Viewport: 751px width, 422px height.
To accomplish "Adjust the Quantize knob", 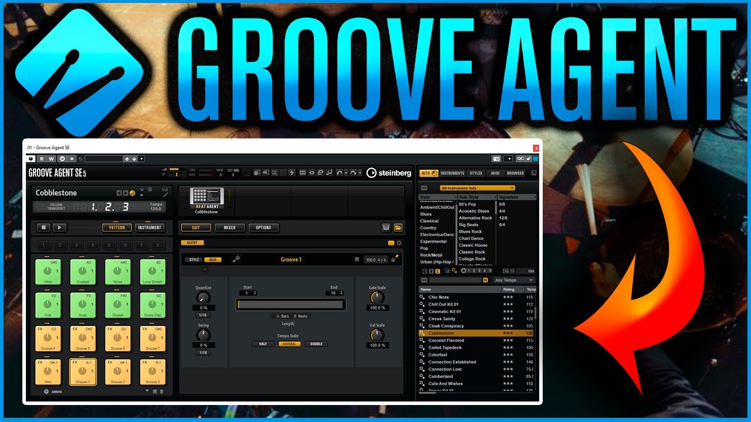I will [x=203, y=298].
